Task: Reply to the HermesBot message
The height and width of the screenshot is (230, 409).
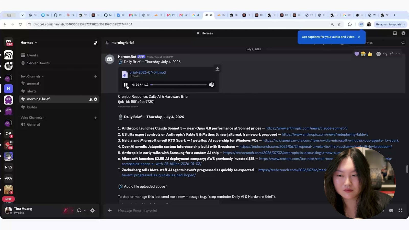Action: pos(385,54)
